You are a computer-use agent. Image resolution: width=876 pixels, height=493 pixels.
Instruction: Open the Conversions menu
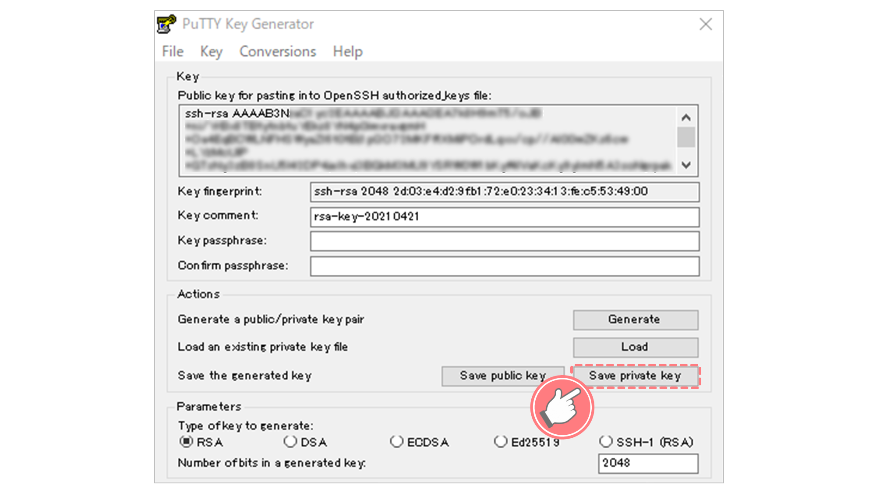click(x=278, y=52)
